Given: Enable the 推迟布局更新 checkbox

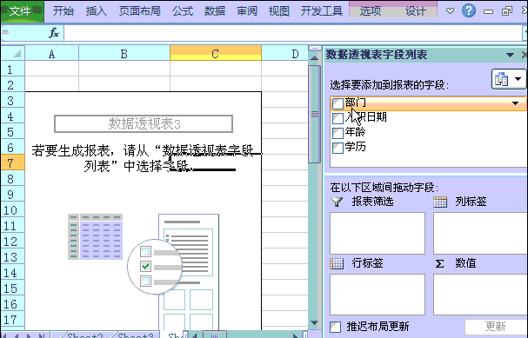Looking at the screenshot, I should point(335,326).
